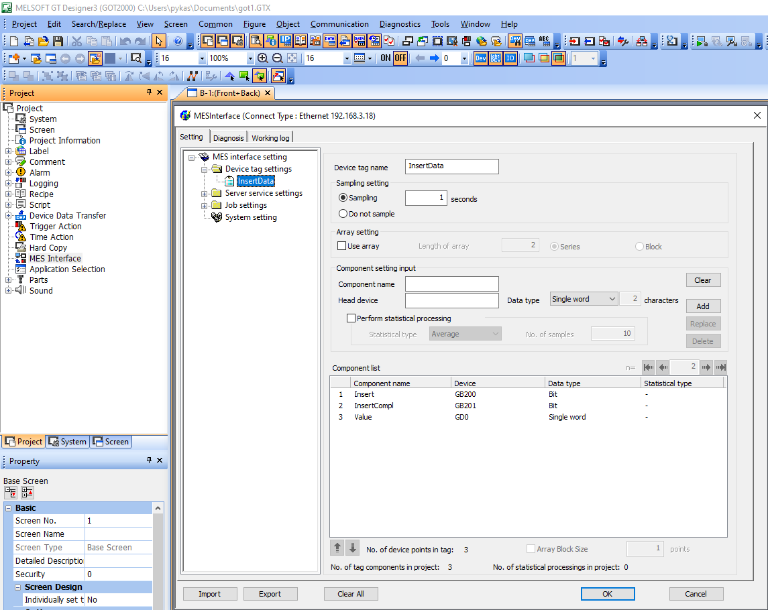Switch to the Diagnosis tab

pos(228,138)
